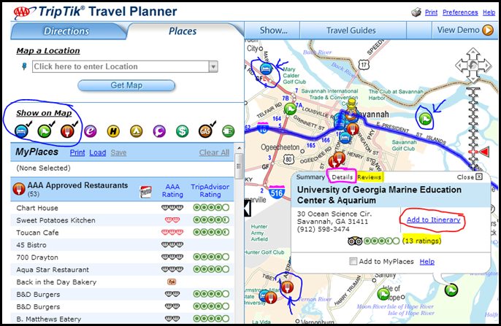Click the Clear All link
The height and width of the screenshot is (326, 501).
click(x=214, y=153)
